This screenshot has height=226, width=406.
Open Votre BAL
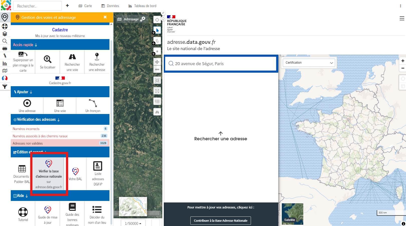click(x=75, y=174)
